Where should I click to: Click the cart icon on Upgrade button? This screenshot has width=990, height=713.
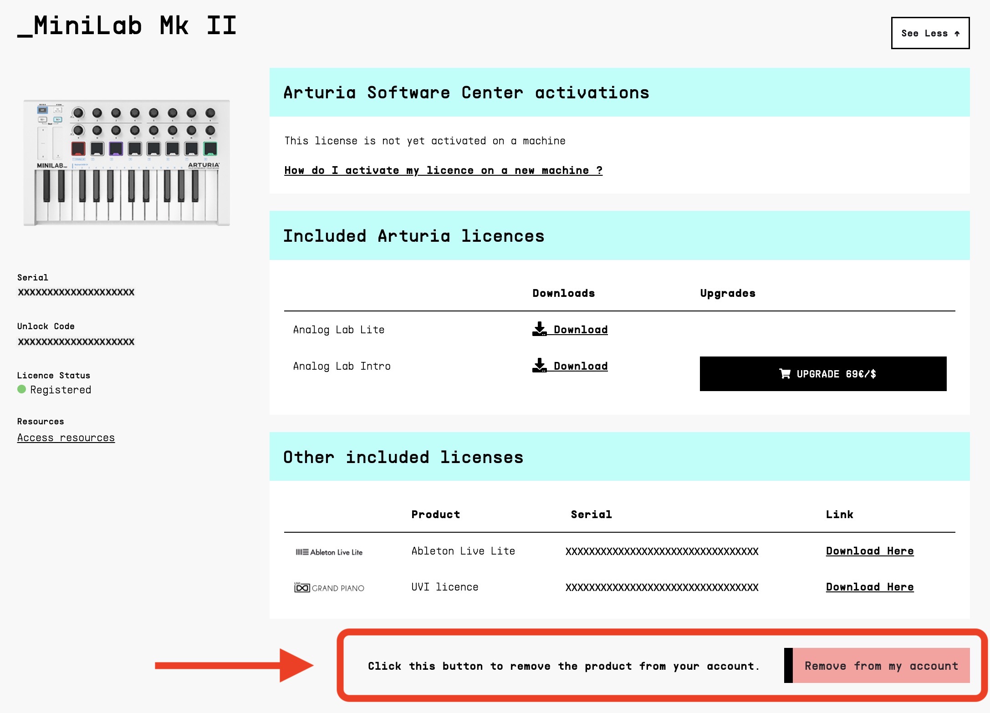click(x=785, y=374)
